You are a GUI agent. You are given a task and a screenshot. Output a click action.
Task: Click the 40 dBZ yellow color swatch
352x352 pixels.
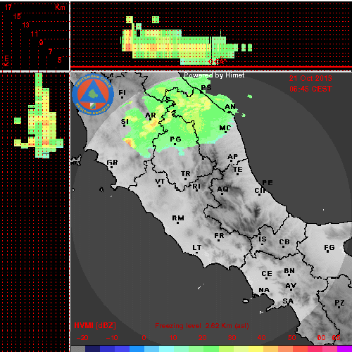pos(256,348)
